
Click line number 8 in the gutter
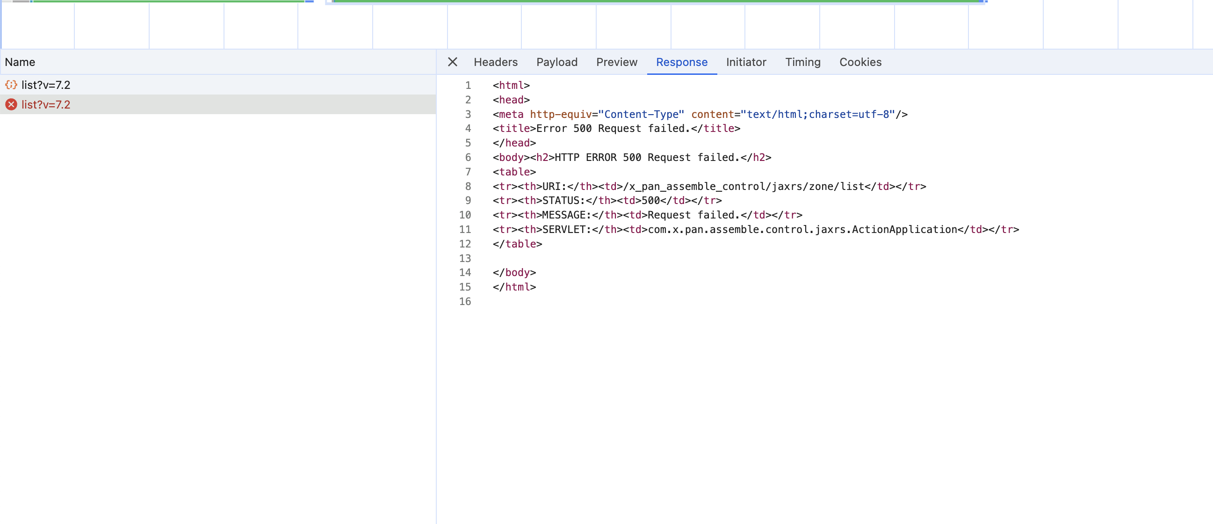[x=468, y=186]
